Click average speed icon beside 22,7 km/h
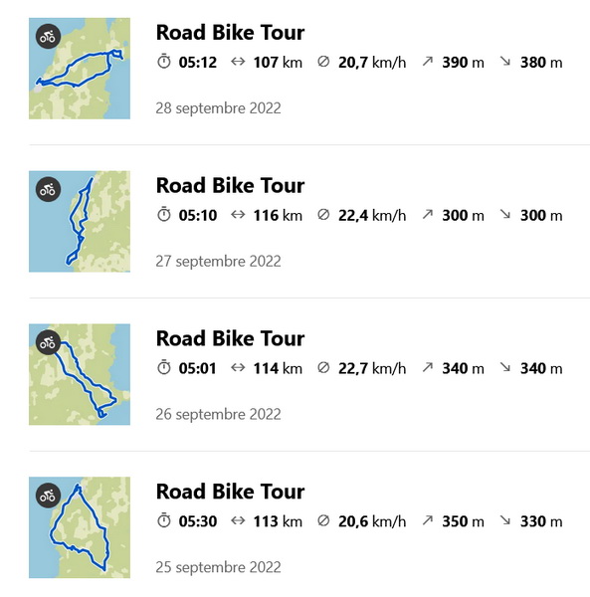 click(x=323, y=368)
